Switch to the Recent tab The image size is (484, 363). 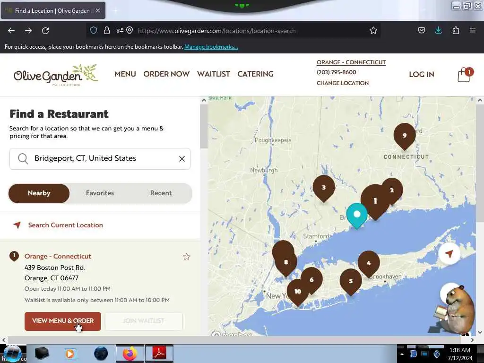pyautogui.click(x=161, y=193)
